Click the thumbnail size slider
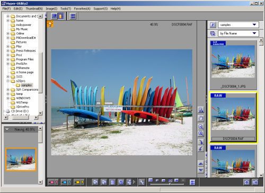This screenshot has width=265, height=193. (167, 184)
